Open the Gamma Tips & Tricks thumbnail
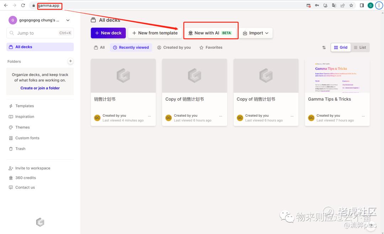The height and width of the screenshot is (234, 384). (337, 75)
